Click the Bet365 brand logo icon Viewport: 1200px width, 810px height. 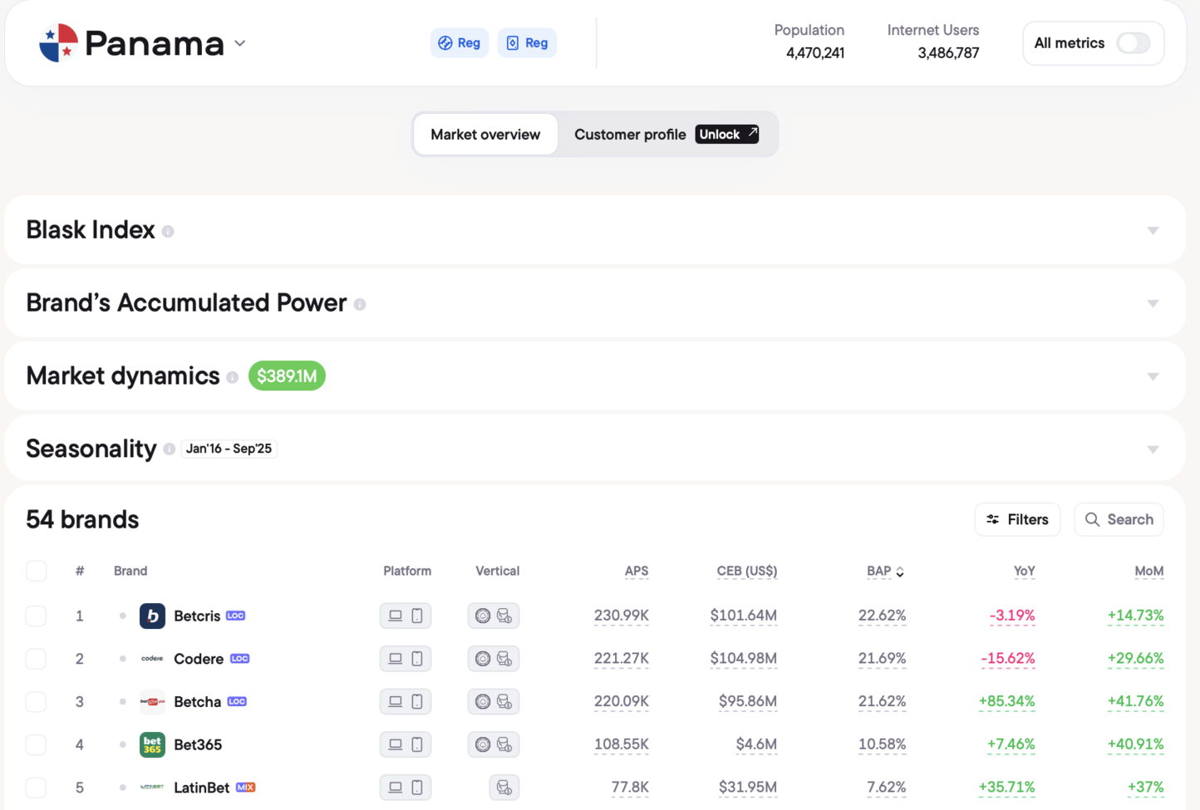click(152, 744)
